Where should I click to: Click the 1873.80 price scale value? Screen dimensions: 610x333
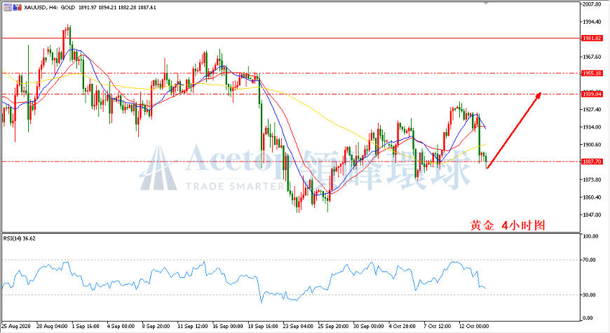(x=592, y=180)
